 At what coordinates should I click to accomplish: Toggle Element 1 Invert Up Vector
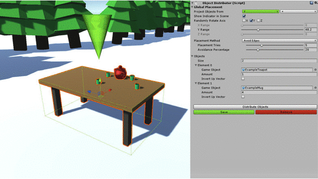[x=243, y=97]
